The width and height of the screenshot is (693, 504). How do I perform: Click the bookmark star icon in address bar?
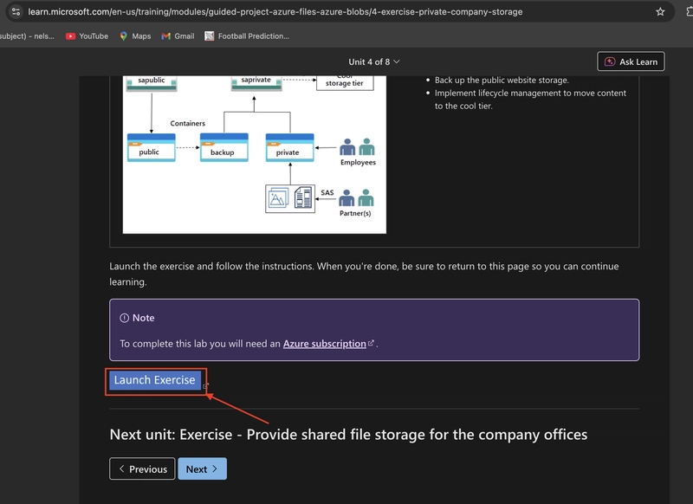tap(660, 12)
